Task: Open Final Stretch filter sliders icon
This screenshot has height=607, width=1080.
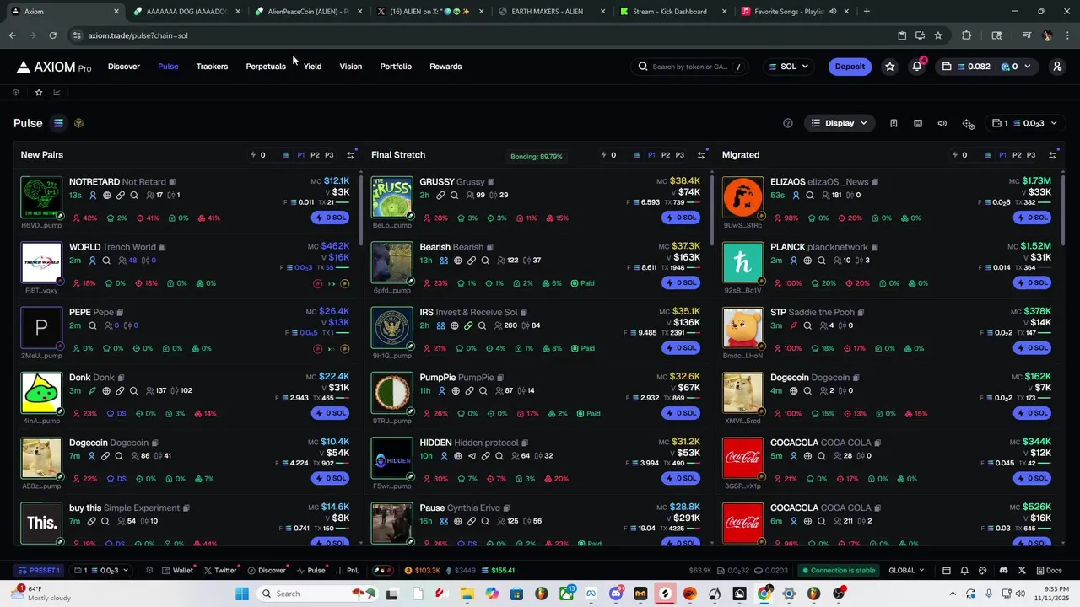Action: (x=701, y=155)
